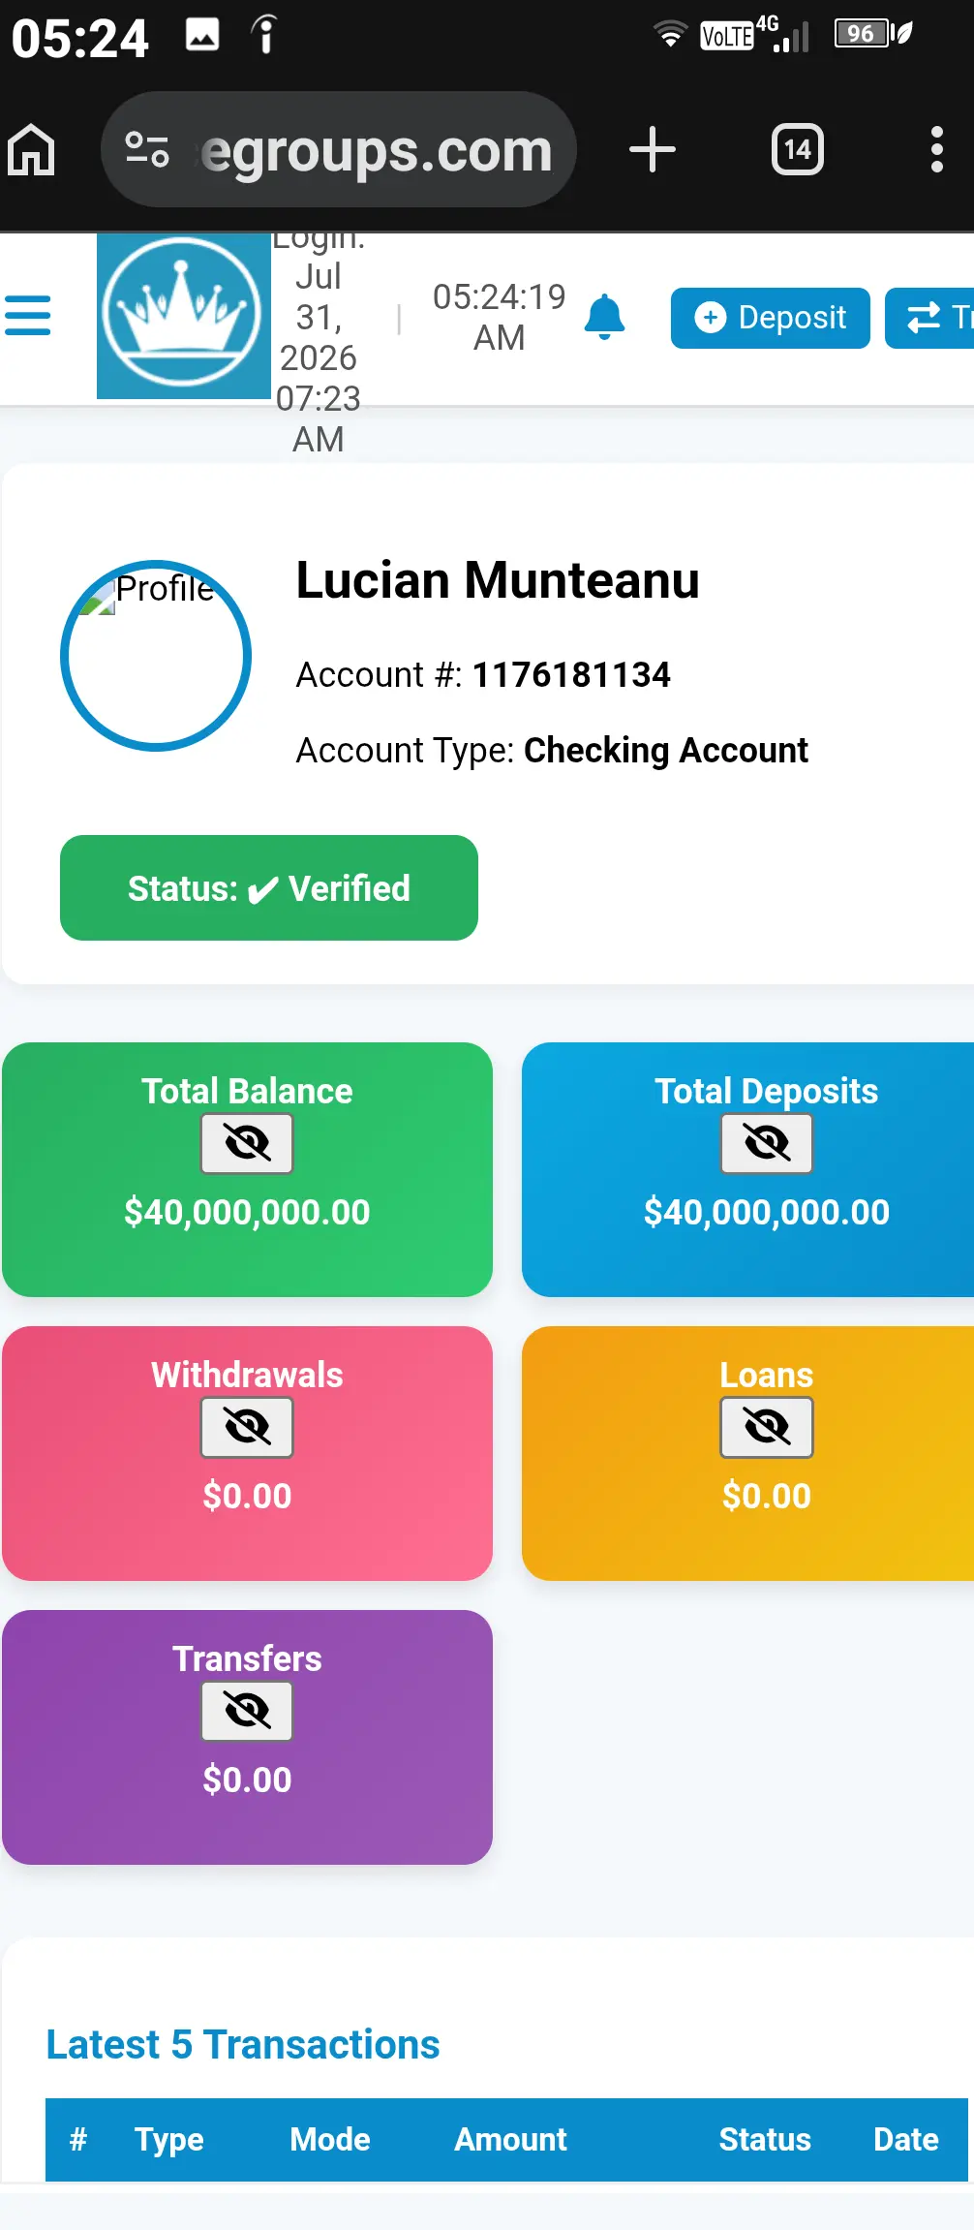
Task: Hide the Loans amount
Action: 767,1428
